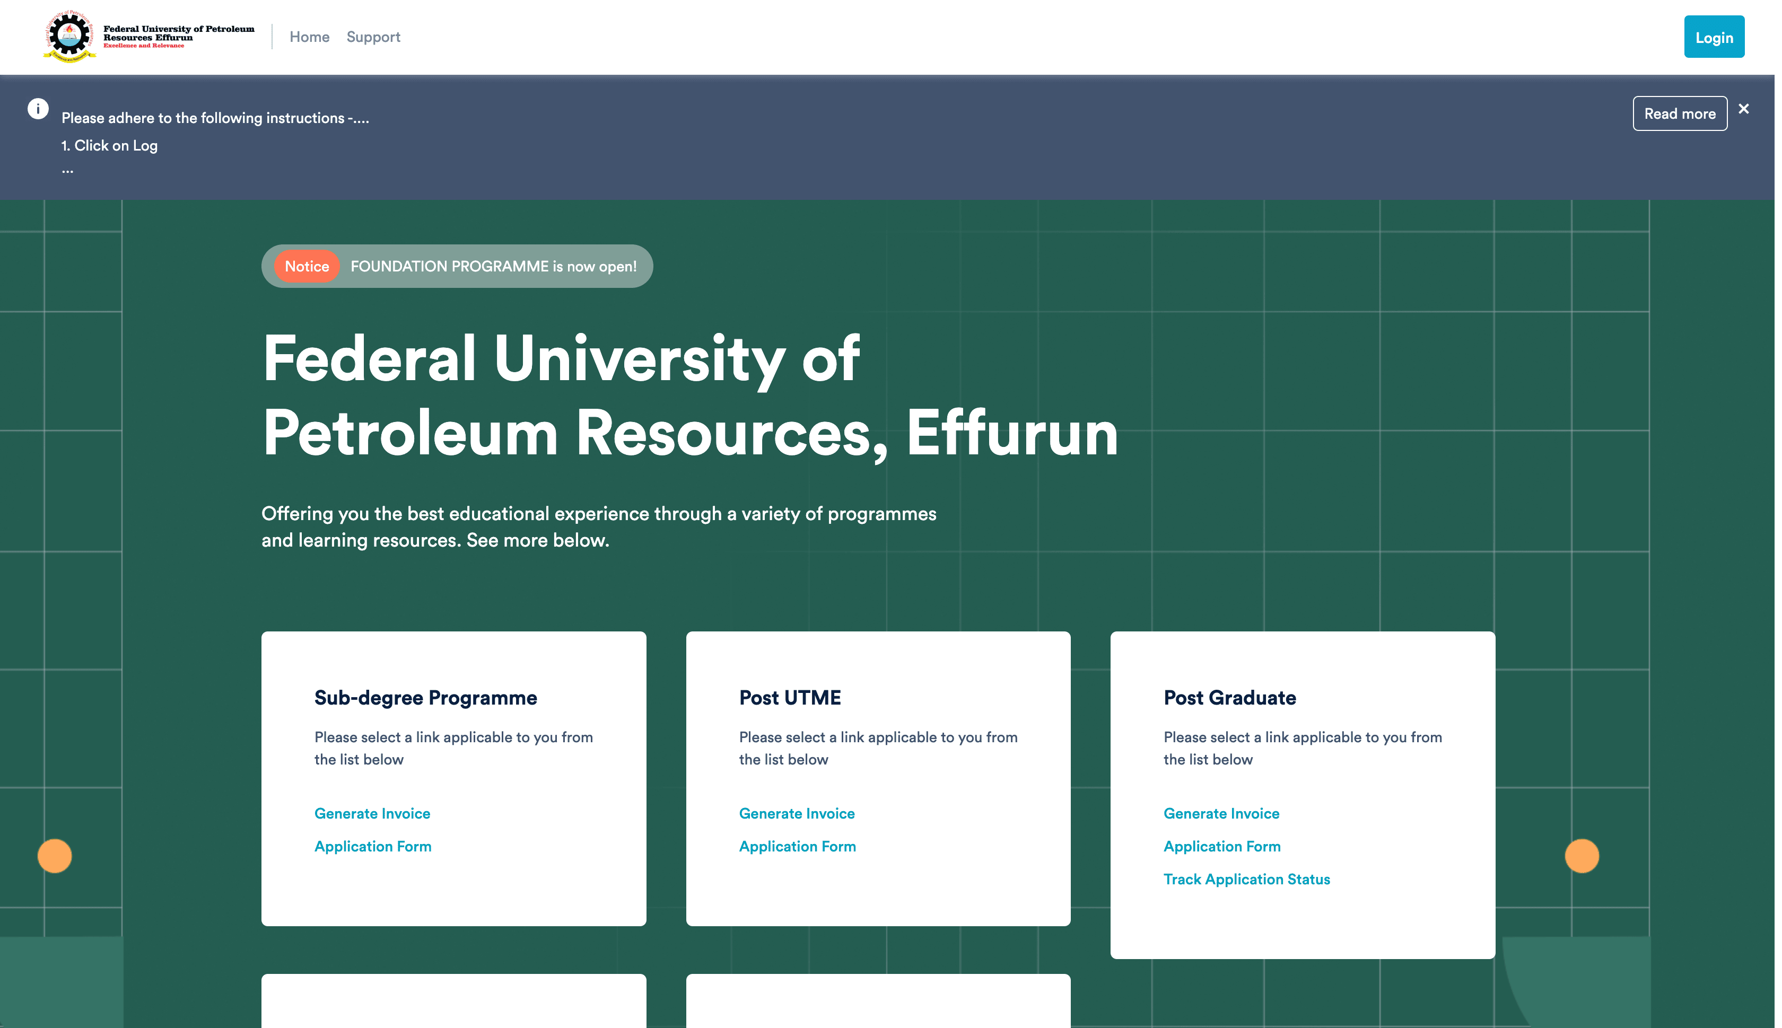Viewport: 1782px width, 1028px height.
Task: Click the info icon in the banner
Action: [x=38, y=109]
